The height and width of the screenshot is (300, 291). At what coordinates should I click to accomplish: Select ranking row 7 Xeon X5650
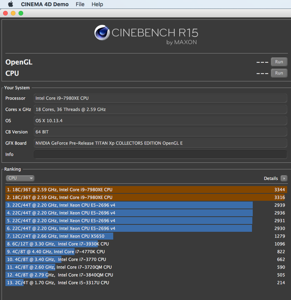(146, 236)
